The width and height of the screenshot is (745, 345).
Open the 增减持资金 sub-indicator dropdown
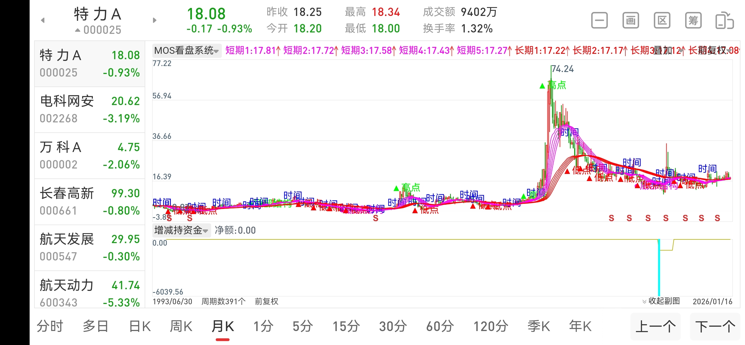(x=181, y=231)
